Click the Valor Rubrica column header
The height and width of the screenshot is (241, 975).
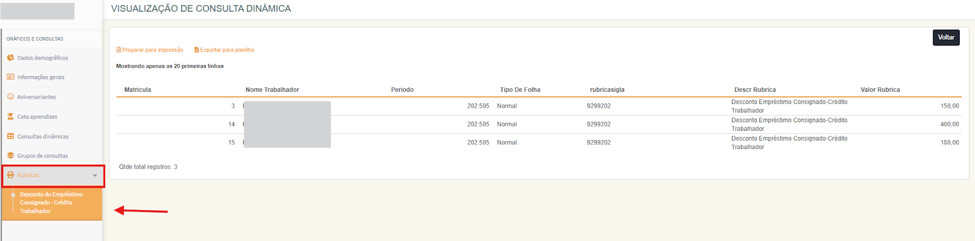click(x=880, y=90)
